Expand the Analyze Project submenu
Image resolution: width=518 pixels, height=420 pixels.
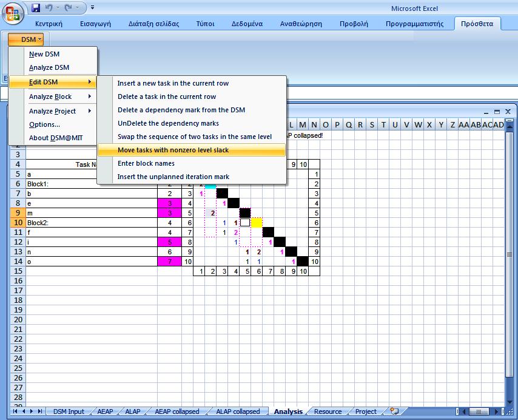coord(53,111)
